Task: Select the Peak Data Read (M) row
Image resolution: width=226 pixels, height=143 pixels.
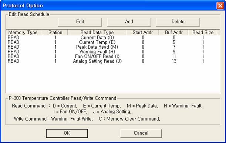Action: tap(113, 47)
